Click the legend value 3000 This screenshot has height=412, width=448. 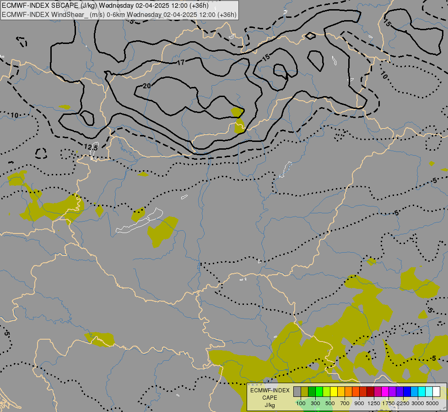(418, 403)
